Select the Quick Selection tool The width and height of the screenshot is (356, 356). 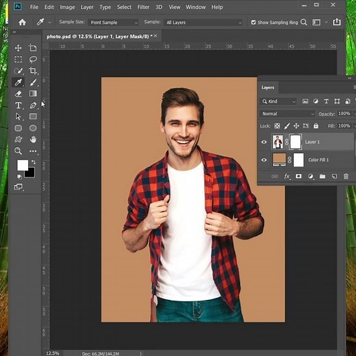tap(18, 71)
